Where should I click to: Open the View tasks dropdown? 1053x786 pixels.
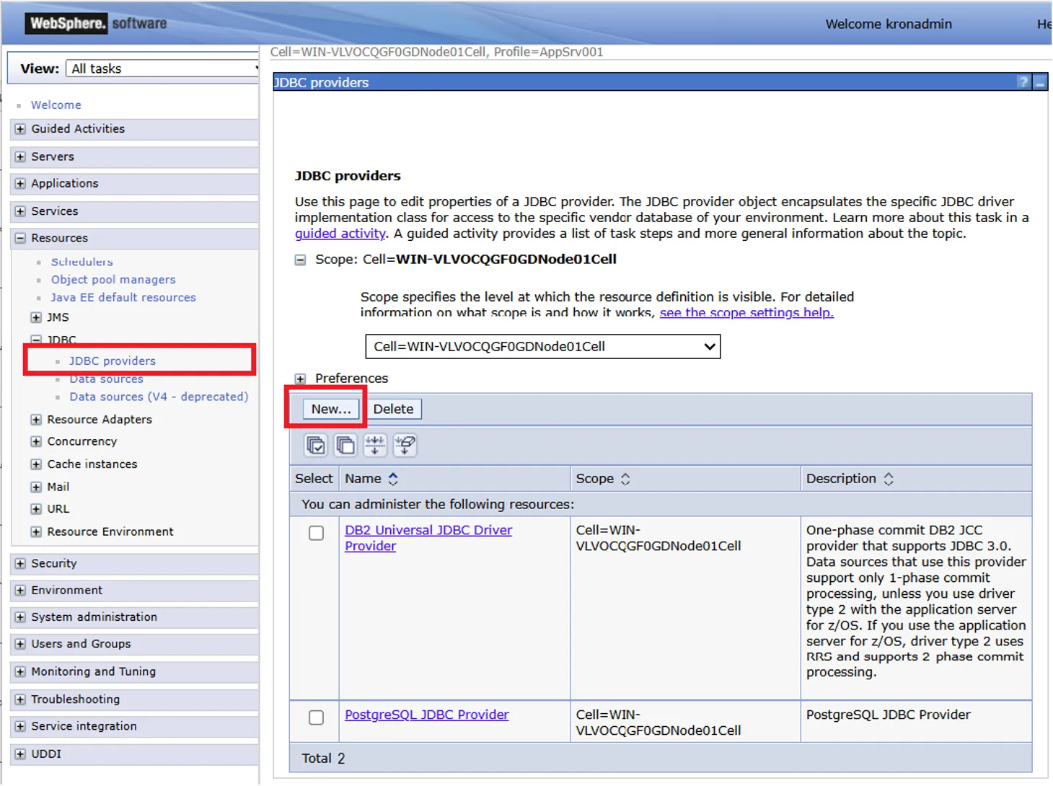(x=163, y=69)
